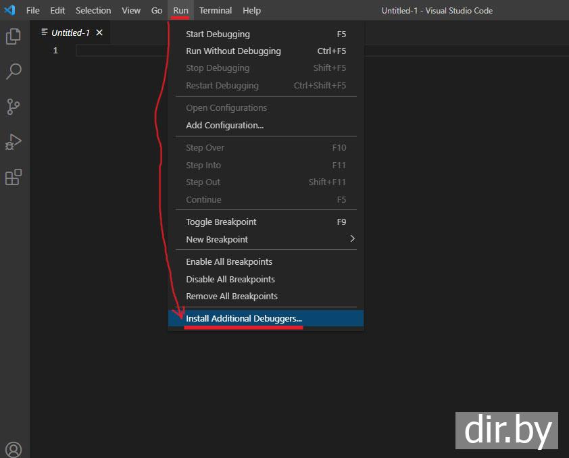Screen dimensions: 569x458
Task: Click line 1 in the editor
Action: (x=122, y=51)
